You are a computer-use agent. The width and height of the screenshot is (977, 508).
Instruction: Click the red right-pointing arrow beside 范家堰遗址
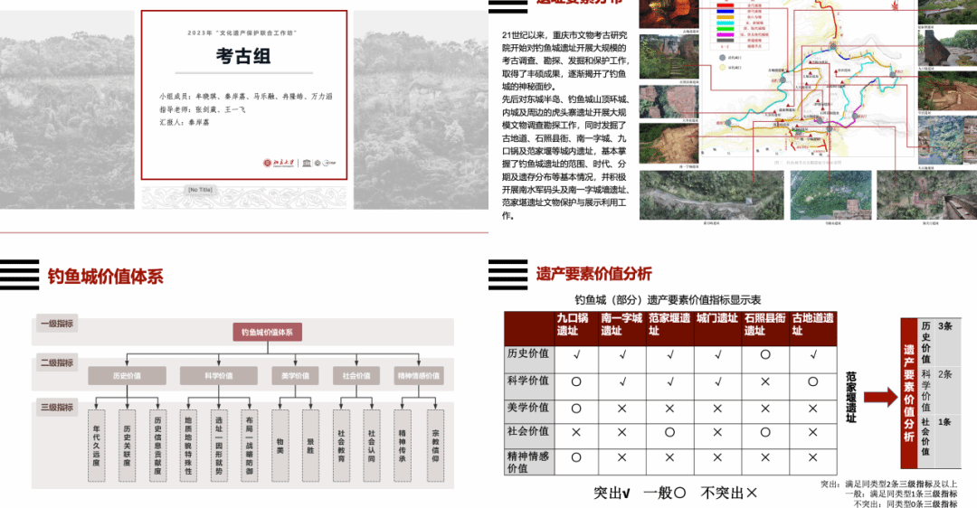coord(877,397)
